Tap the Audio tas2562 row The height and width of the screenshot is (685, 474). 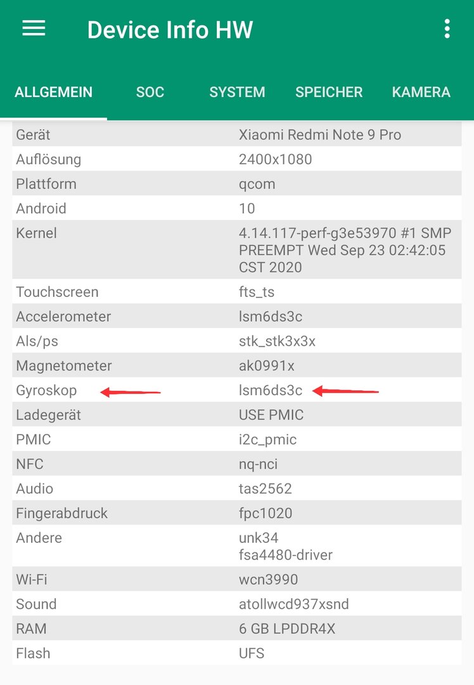coord(236,488)
